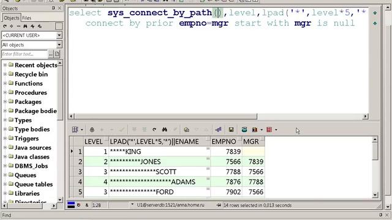This screenshot has height=220, width=392.
Task: Click the first green marker in the SQL editor margin
Action: (x=375, y=13)
